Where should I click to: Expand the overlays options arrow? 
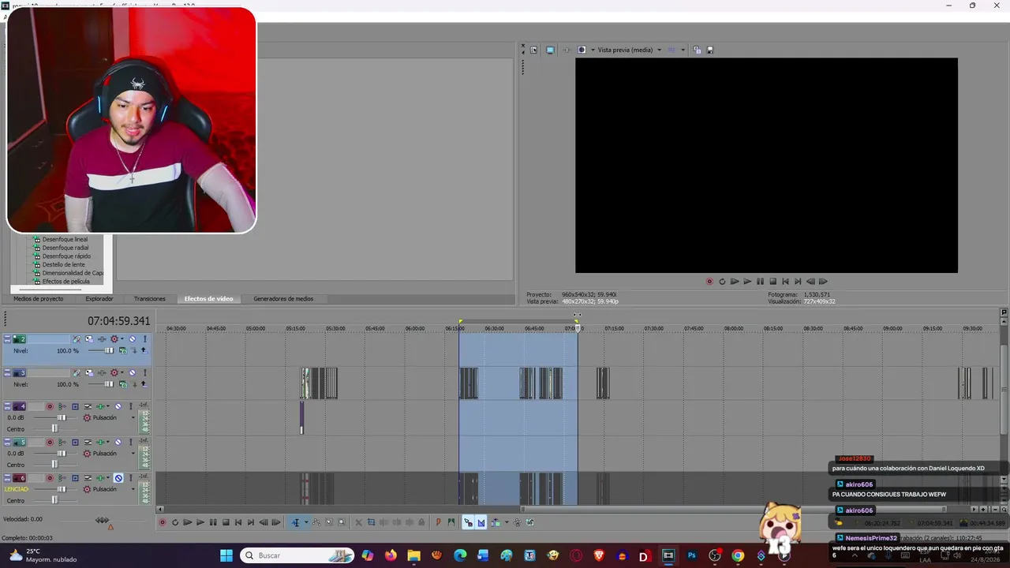(683, 50)
